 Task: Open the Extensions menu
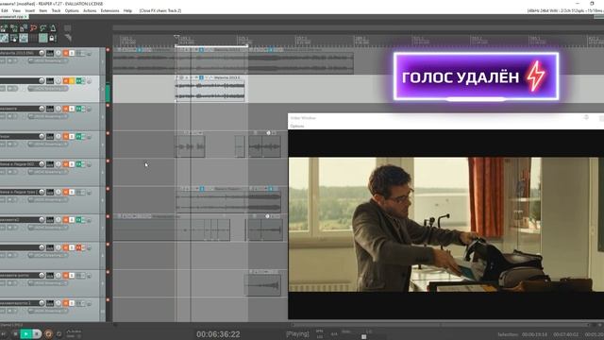(x=109, y=10)
